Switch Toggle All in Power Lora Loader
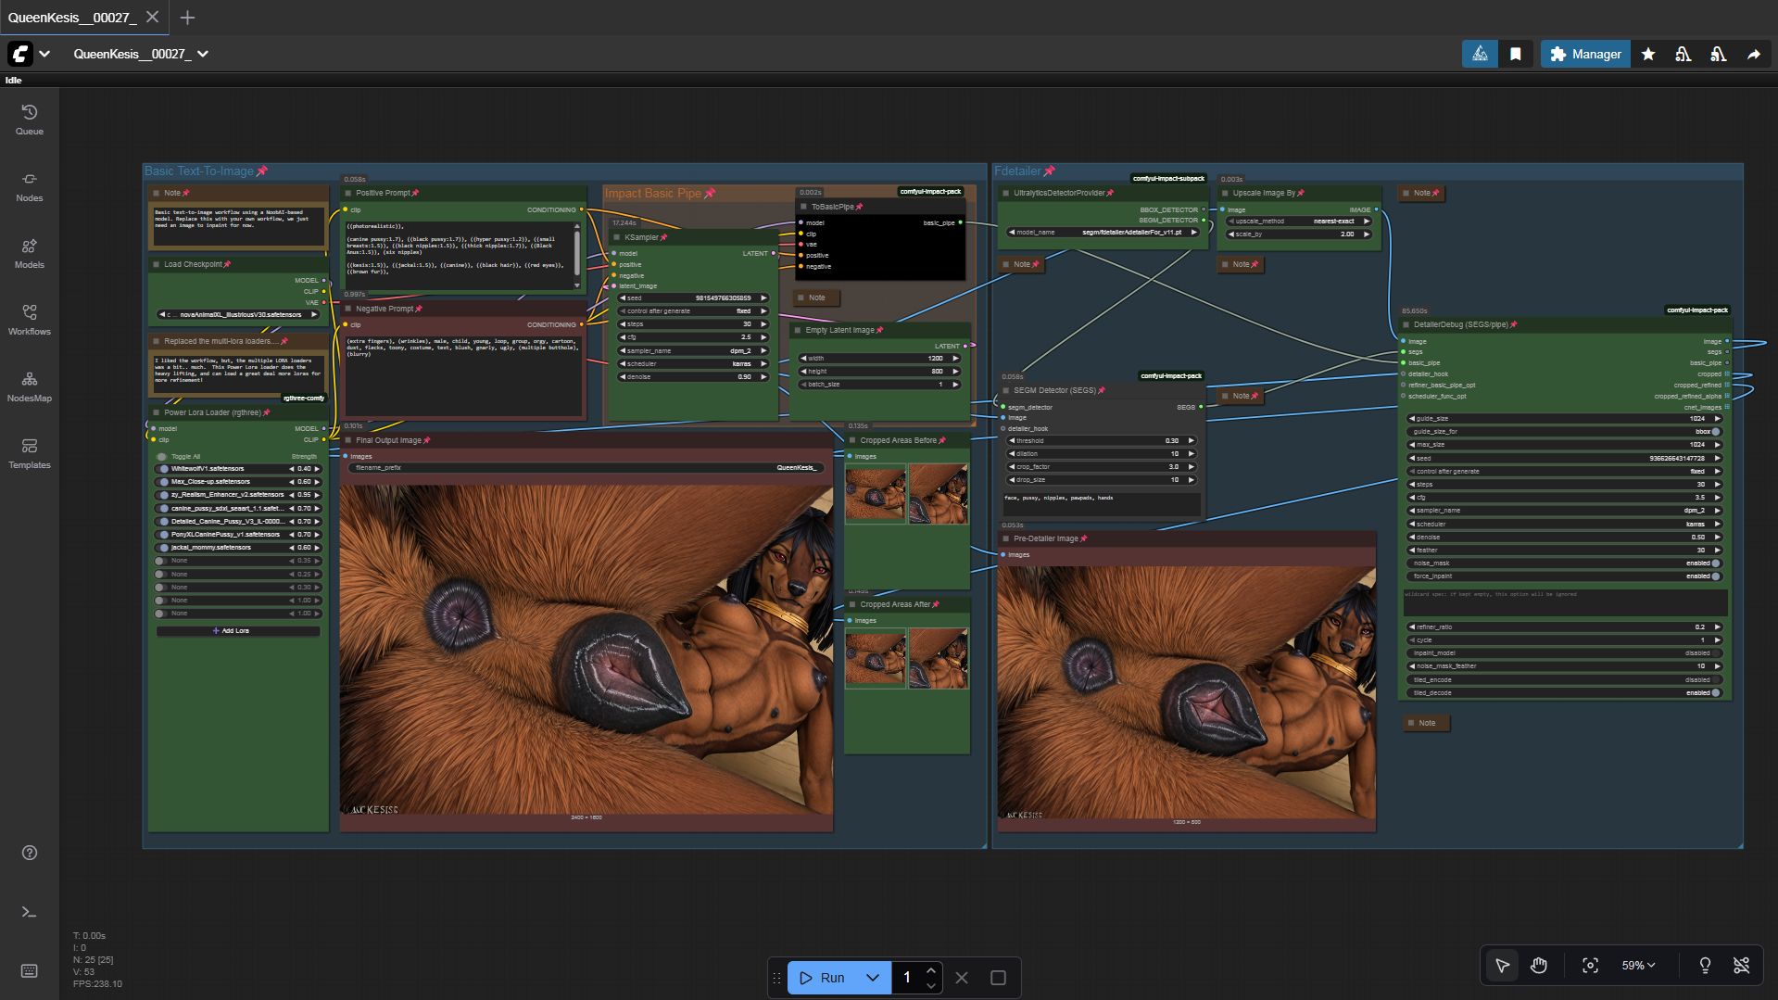The height and width of the screenshot is (1000, 1778). (x=162, y=456)
